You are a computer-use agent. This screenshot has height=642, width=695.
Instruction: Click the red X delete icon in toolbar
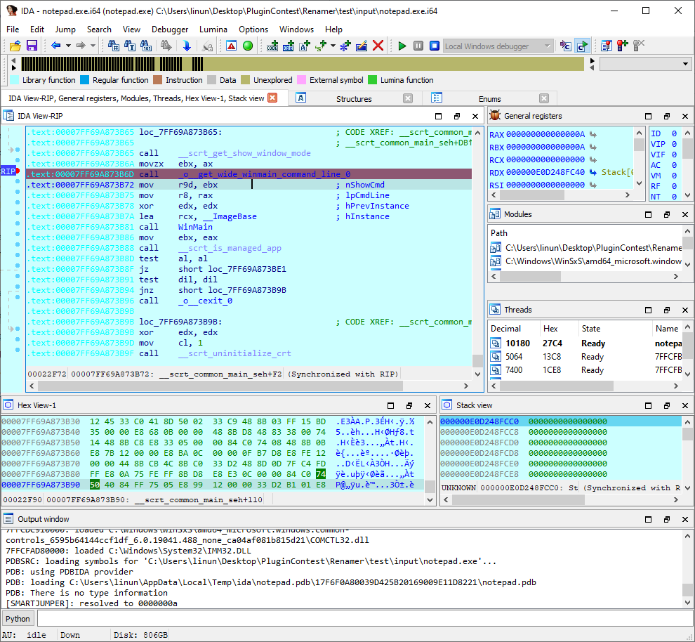tap(378, 46)
